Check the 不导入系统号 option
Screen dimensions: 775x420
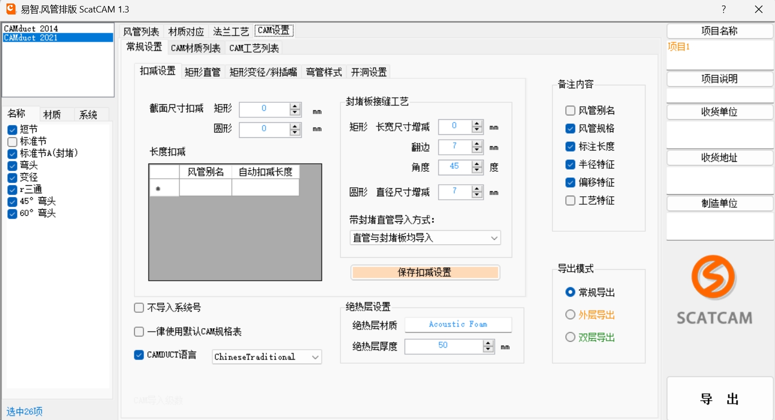139,308
